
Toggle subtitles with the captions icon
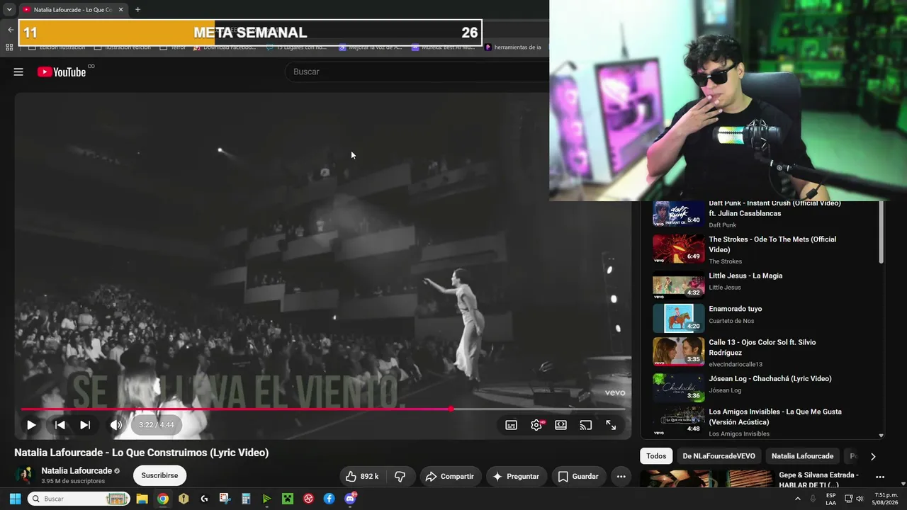[511, 425]
